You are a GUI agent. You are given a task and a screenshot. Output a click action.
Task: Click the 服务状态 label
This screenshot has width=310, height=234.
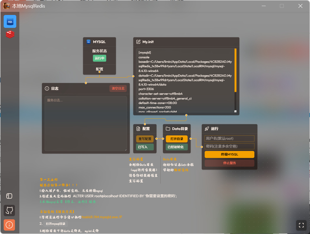pyautogui.click(x=99, y=51)
